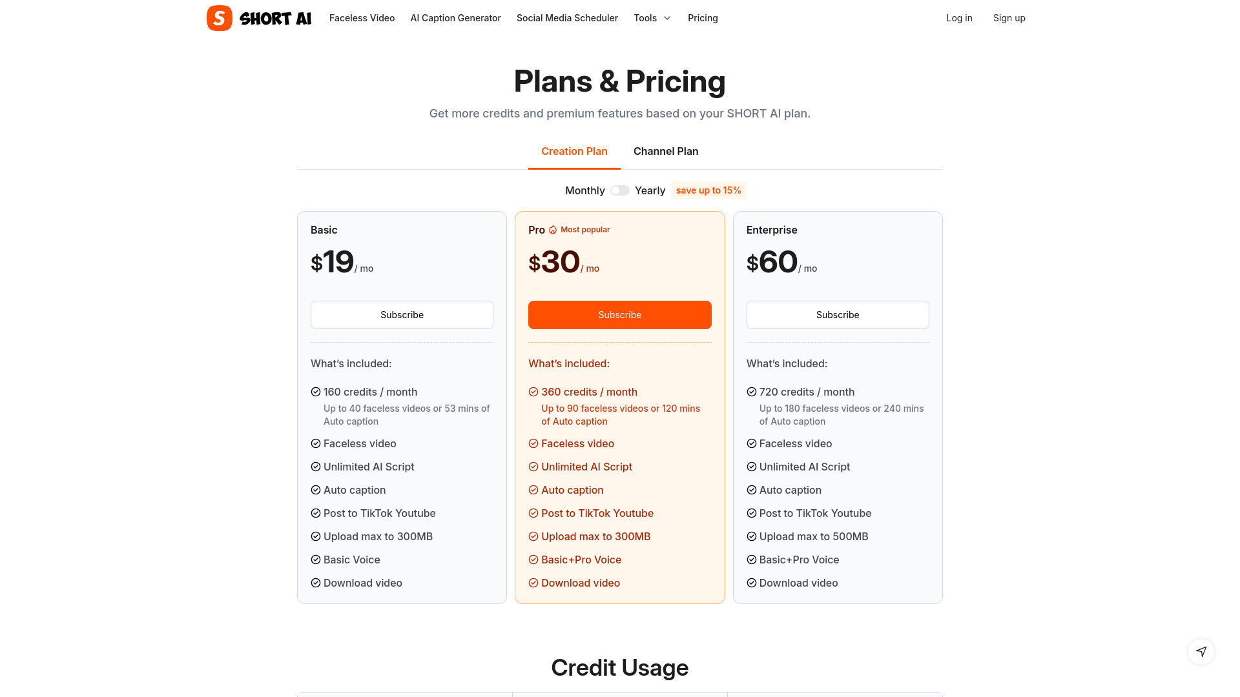
Task: Click the checkmark beside Basic's Unlimited AI Script
Action: click(315, 467)
